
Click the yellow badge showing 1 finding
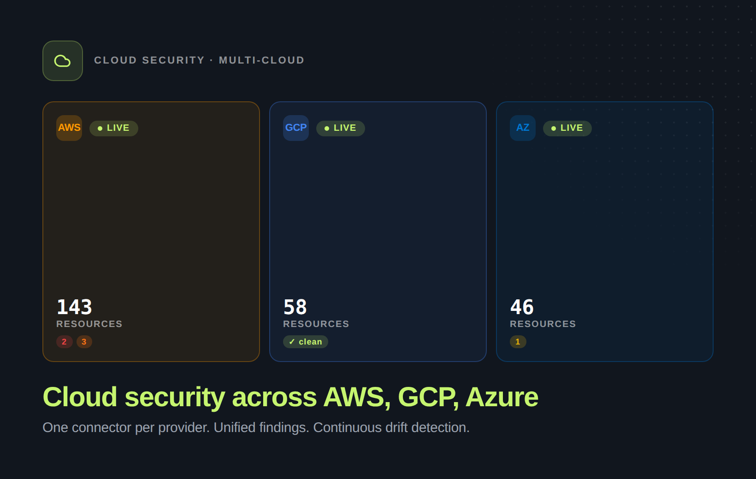[x=518, y=342]
